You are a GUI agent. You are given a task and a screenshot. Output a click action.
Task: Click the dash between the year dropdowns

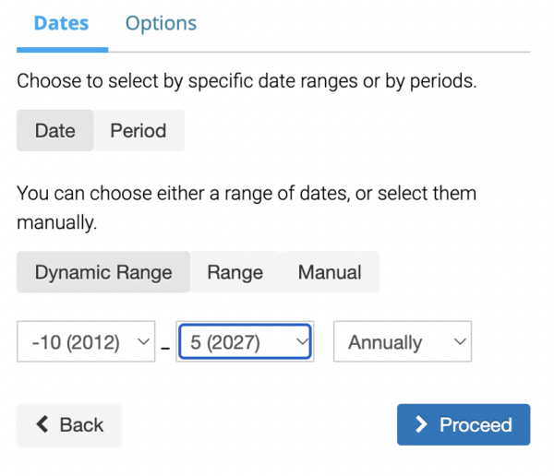pyautogui.click(x=165, y=348)
